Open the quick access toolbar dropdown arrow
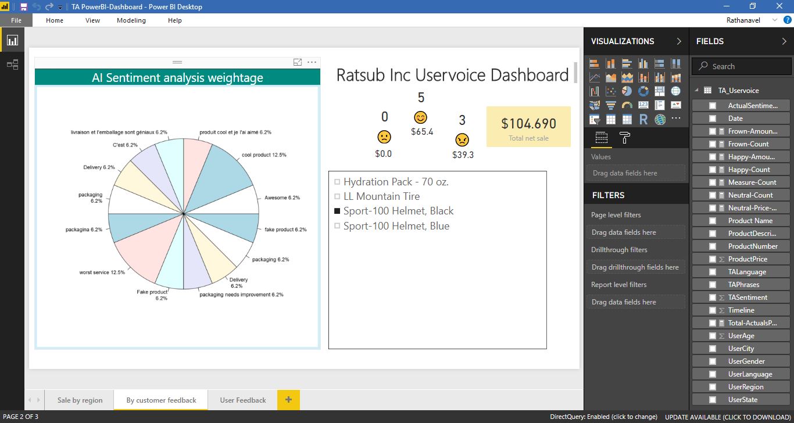This screenshot has width=794, height=423. tap(59, 6)
